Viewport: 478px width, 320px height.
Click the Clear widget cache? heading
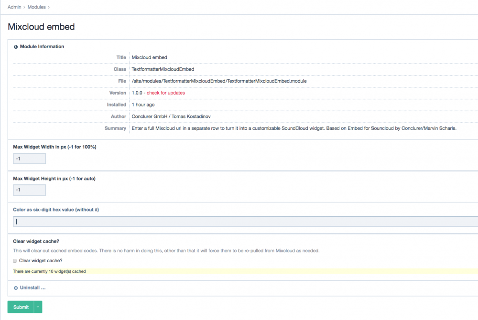pos(36,242)
